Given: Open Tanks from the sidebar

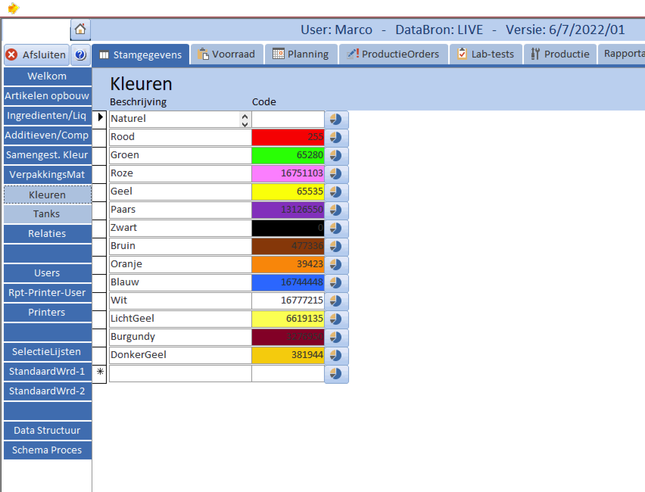Looking at the screenshot, I should coord(47,214).
